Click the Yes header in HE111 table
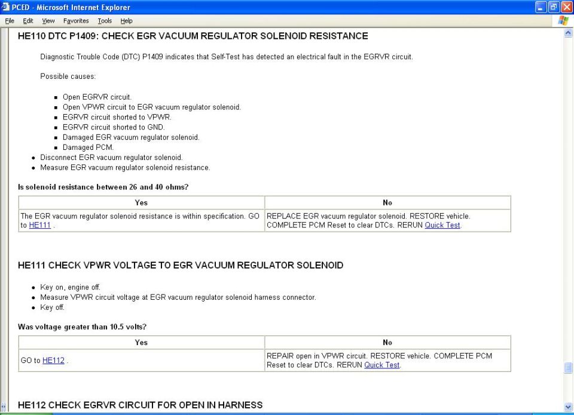This screenshot has height=415, width=574. pyautogui.click(x=141, y=342)
